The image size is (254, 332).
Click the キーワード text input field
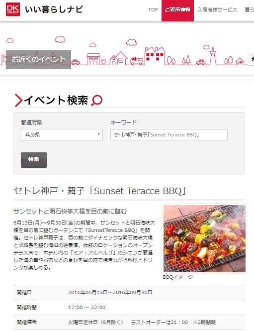(169, 135)
